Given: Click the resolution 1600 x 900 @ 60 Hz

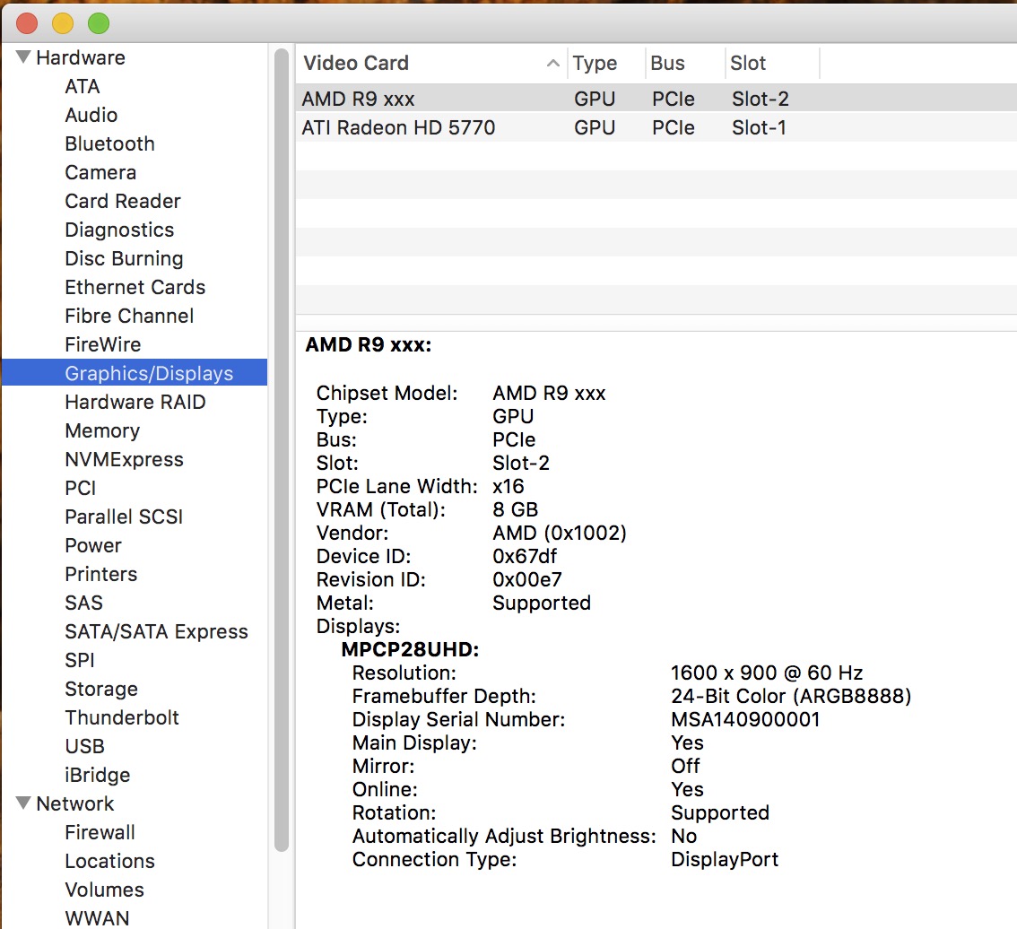Looking at the screenshot, I should pyautogui.click(x=767, y=673).
